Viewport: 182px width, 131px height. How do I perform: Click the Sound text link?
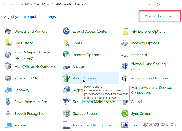coord(136,102)
